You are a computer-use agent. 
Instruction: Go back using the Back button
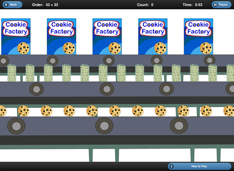point(12,5)
